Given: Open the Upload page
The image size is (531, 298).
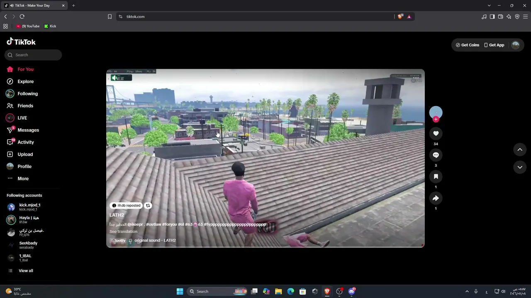Looking at the screenshot, I should [19, 154].
